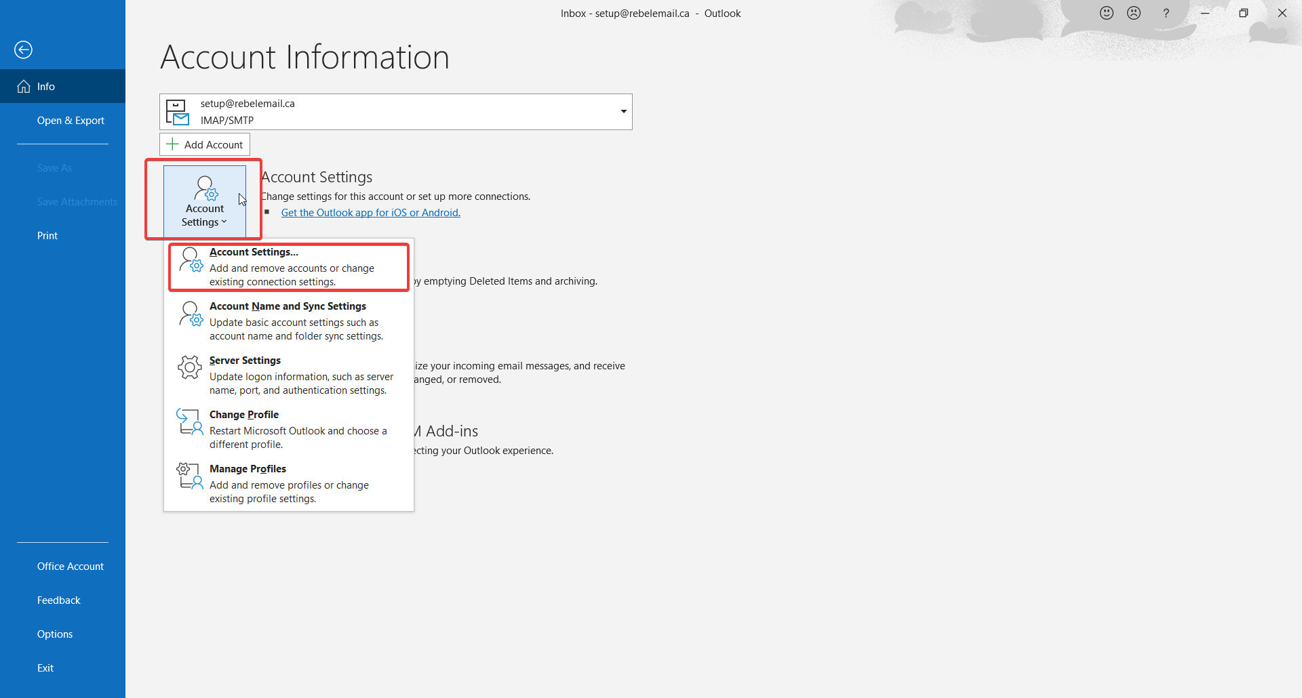Click the Info home icon
Screen dimensions: 1302x698
pos(24,86)
